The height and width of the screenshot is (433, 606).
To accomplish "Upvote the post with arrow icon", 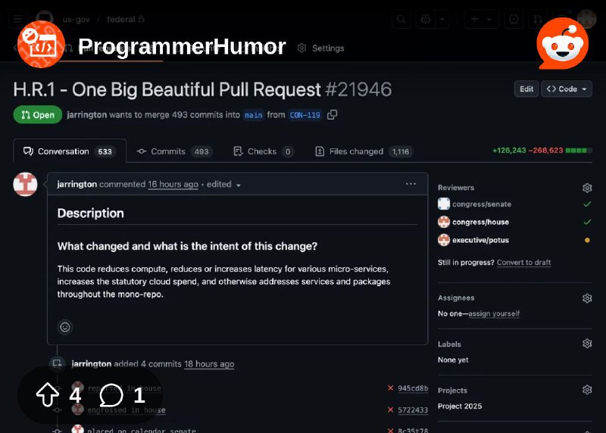I will pos(48,394).
